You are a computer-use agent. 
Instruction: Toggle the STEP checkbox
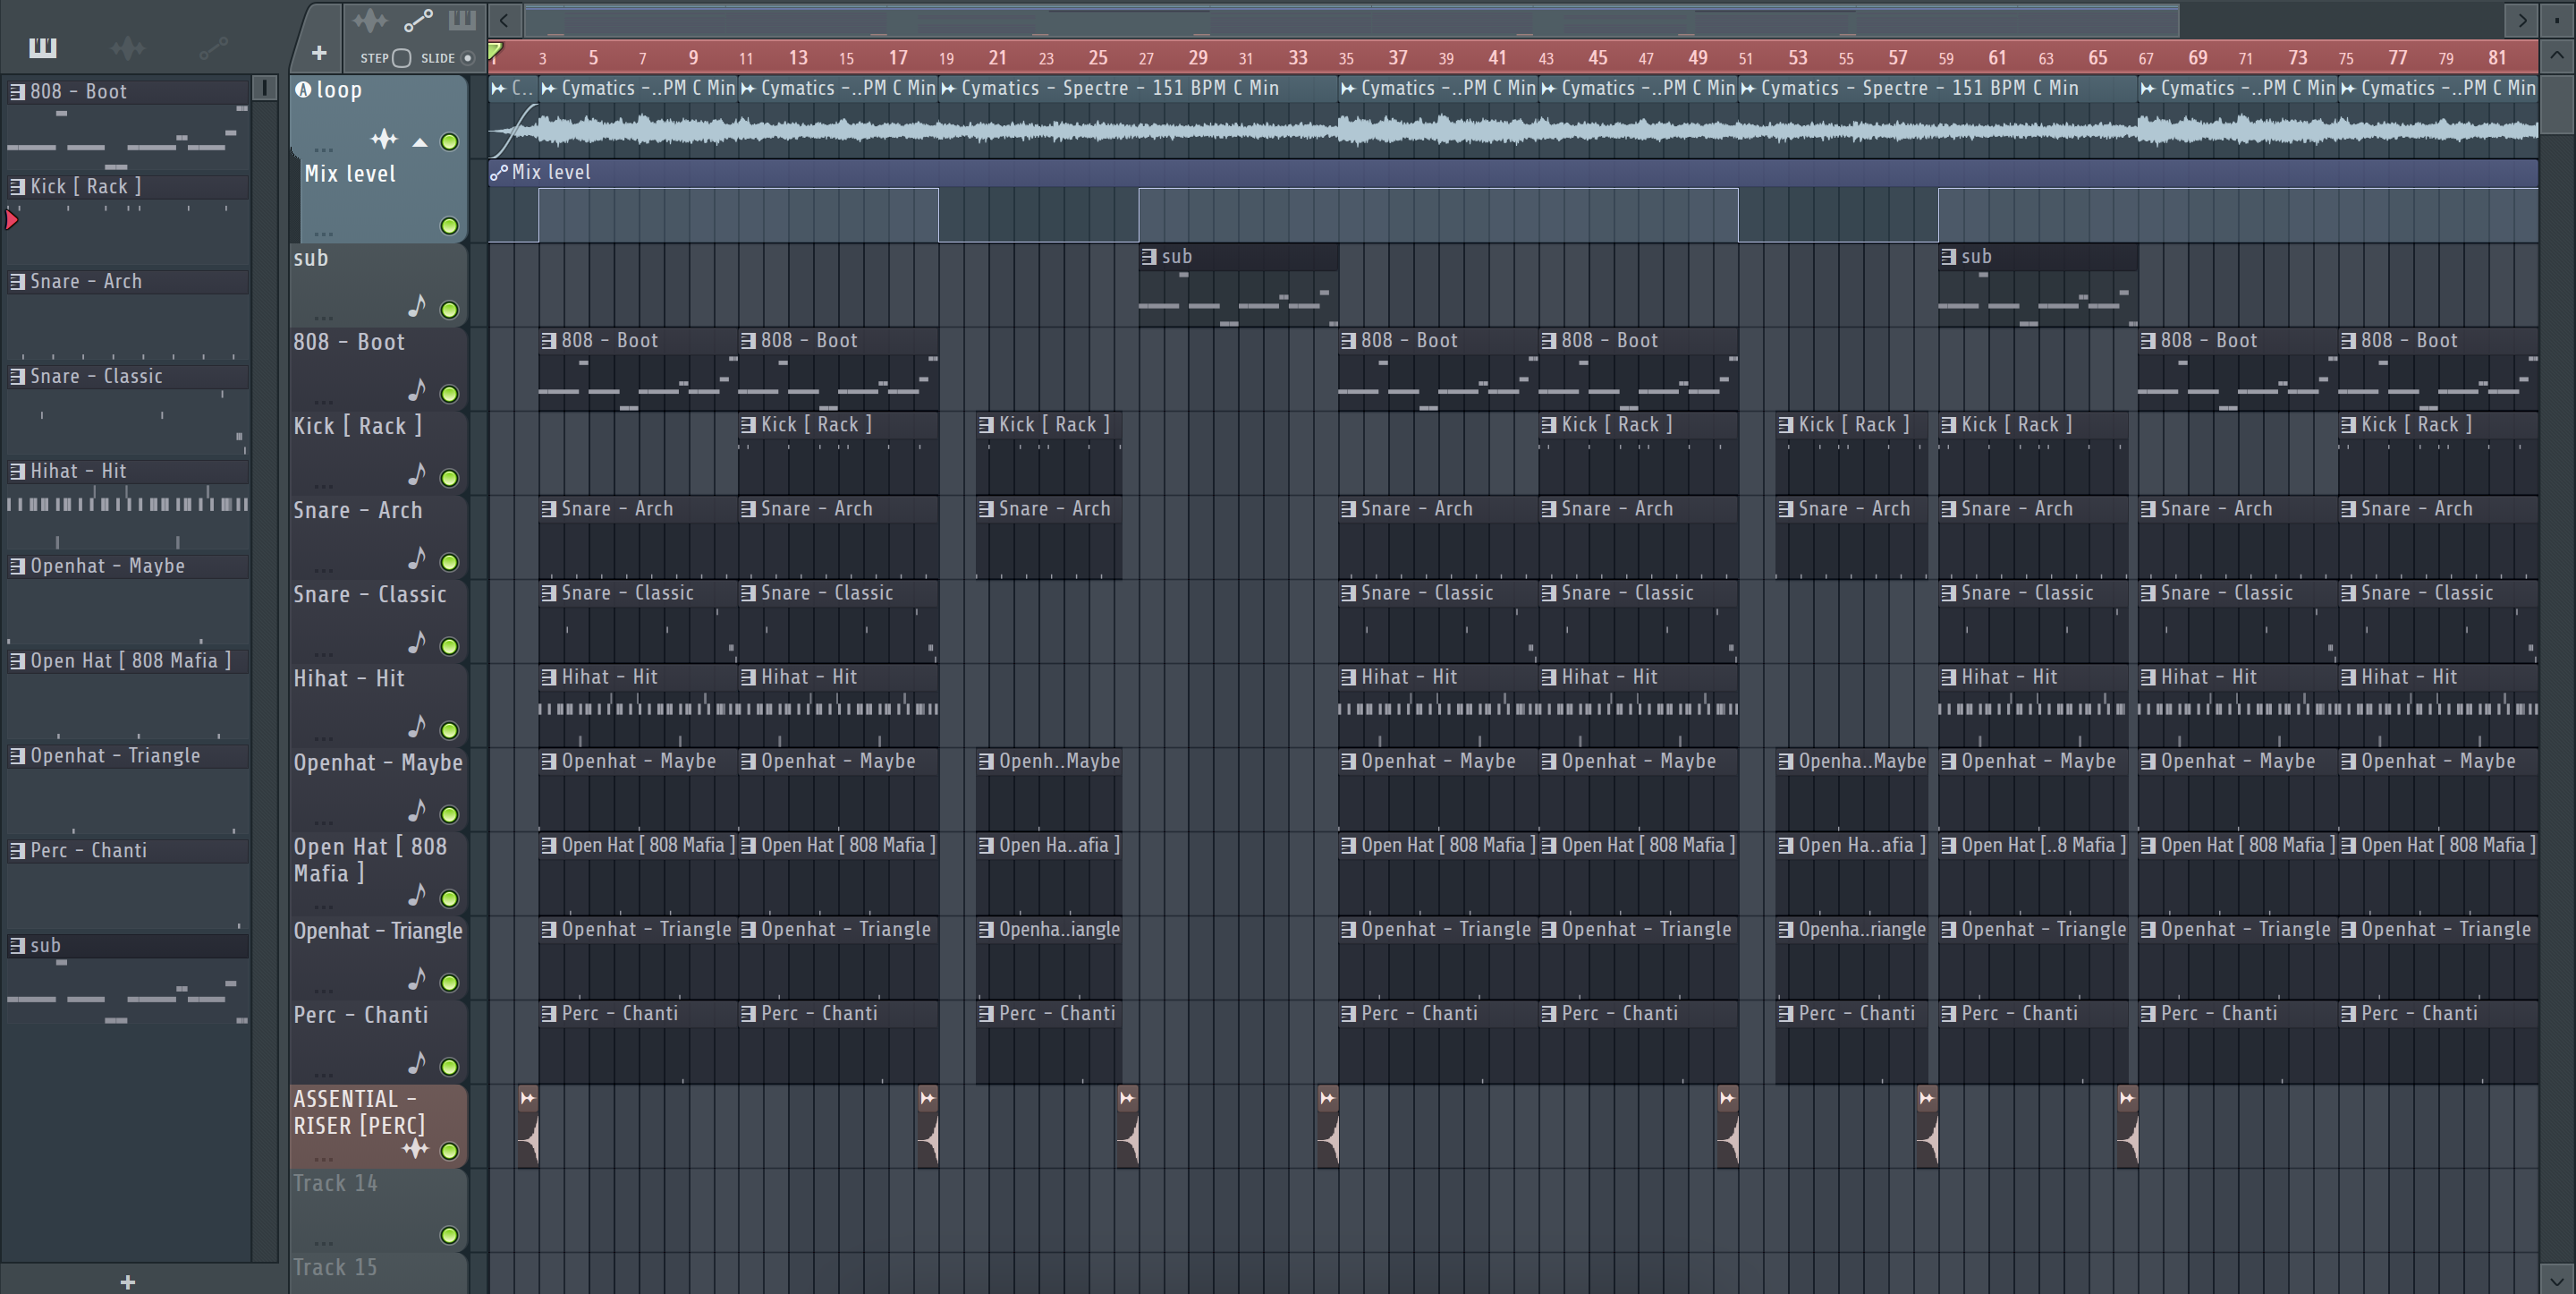point(402,58)
